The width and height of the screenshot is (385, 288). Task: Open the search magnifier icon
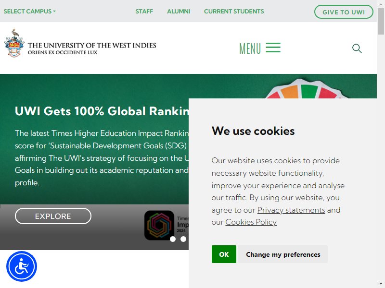click(357, 48)
